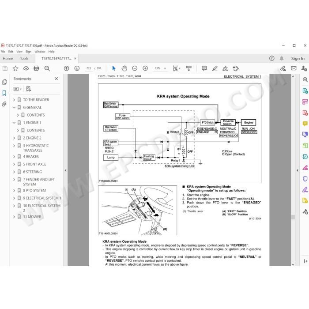Select the arrow Selection tool

pyautogui.click(x=114, y=68)
